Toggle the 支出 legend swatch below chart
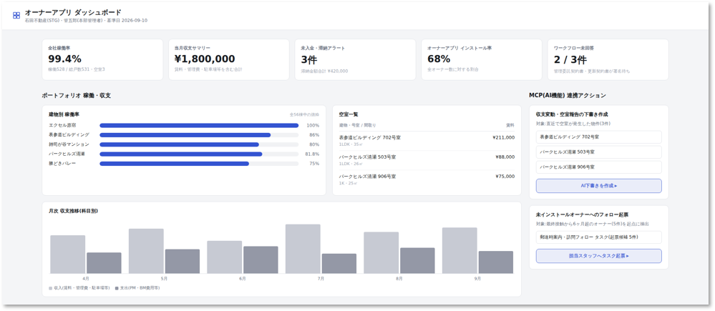This screenshot has width=715, height=311. click(x=117, y=288)
